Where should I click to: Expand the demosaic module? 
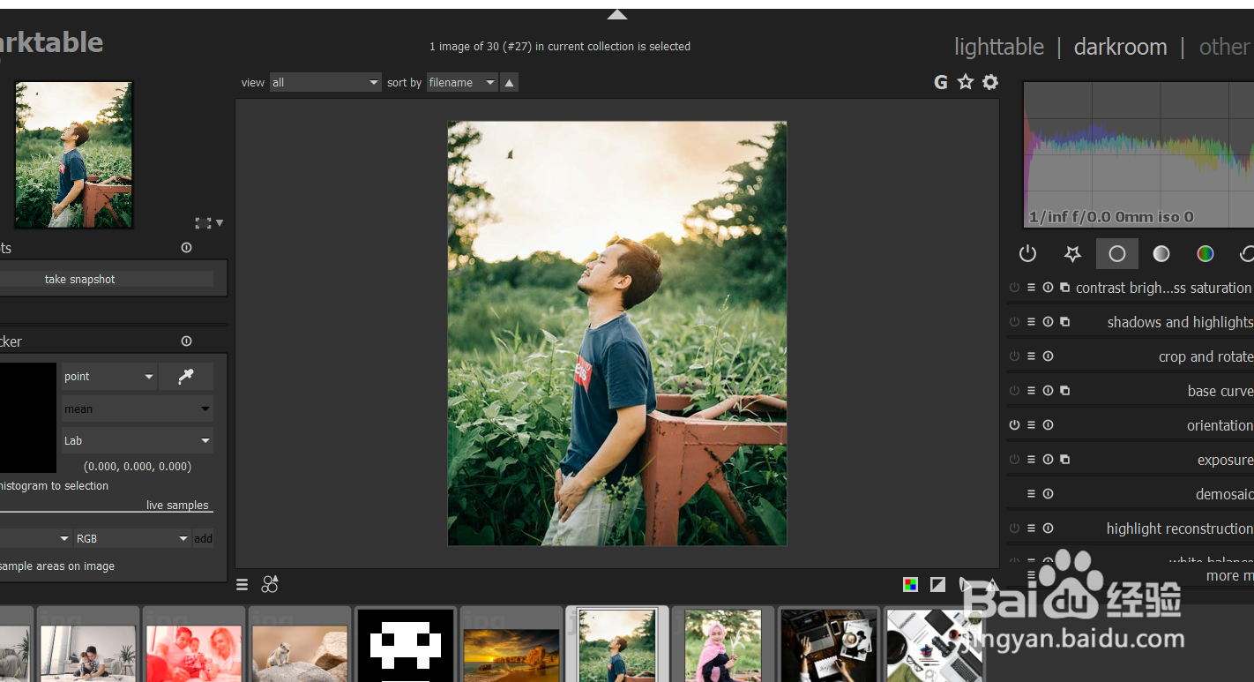(x=1224, y=494)
